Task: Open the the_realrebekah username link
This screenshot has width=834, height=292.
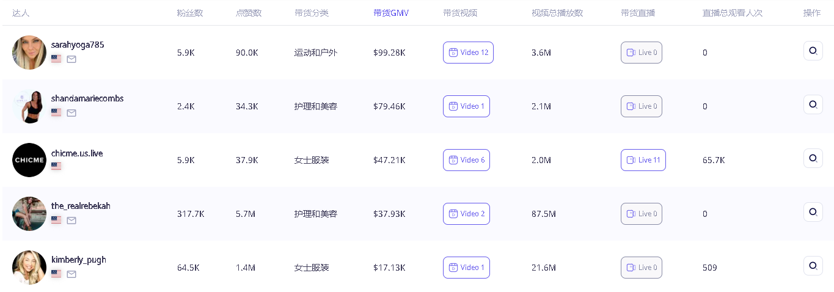Action: click(x=81, y=206)
